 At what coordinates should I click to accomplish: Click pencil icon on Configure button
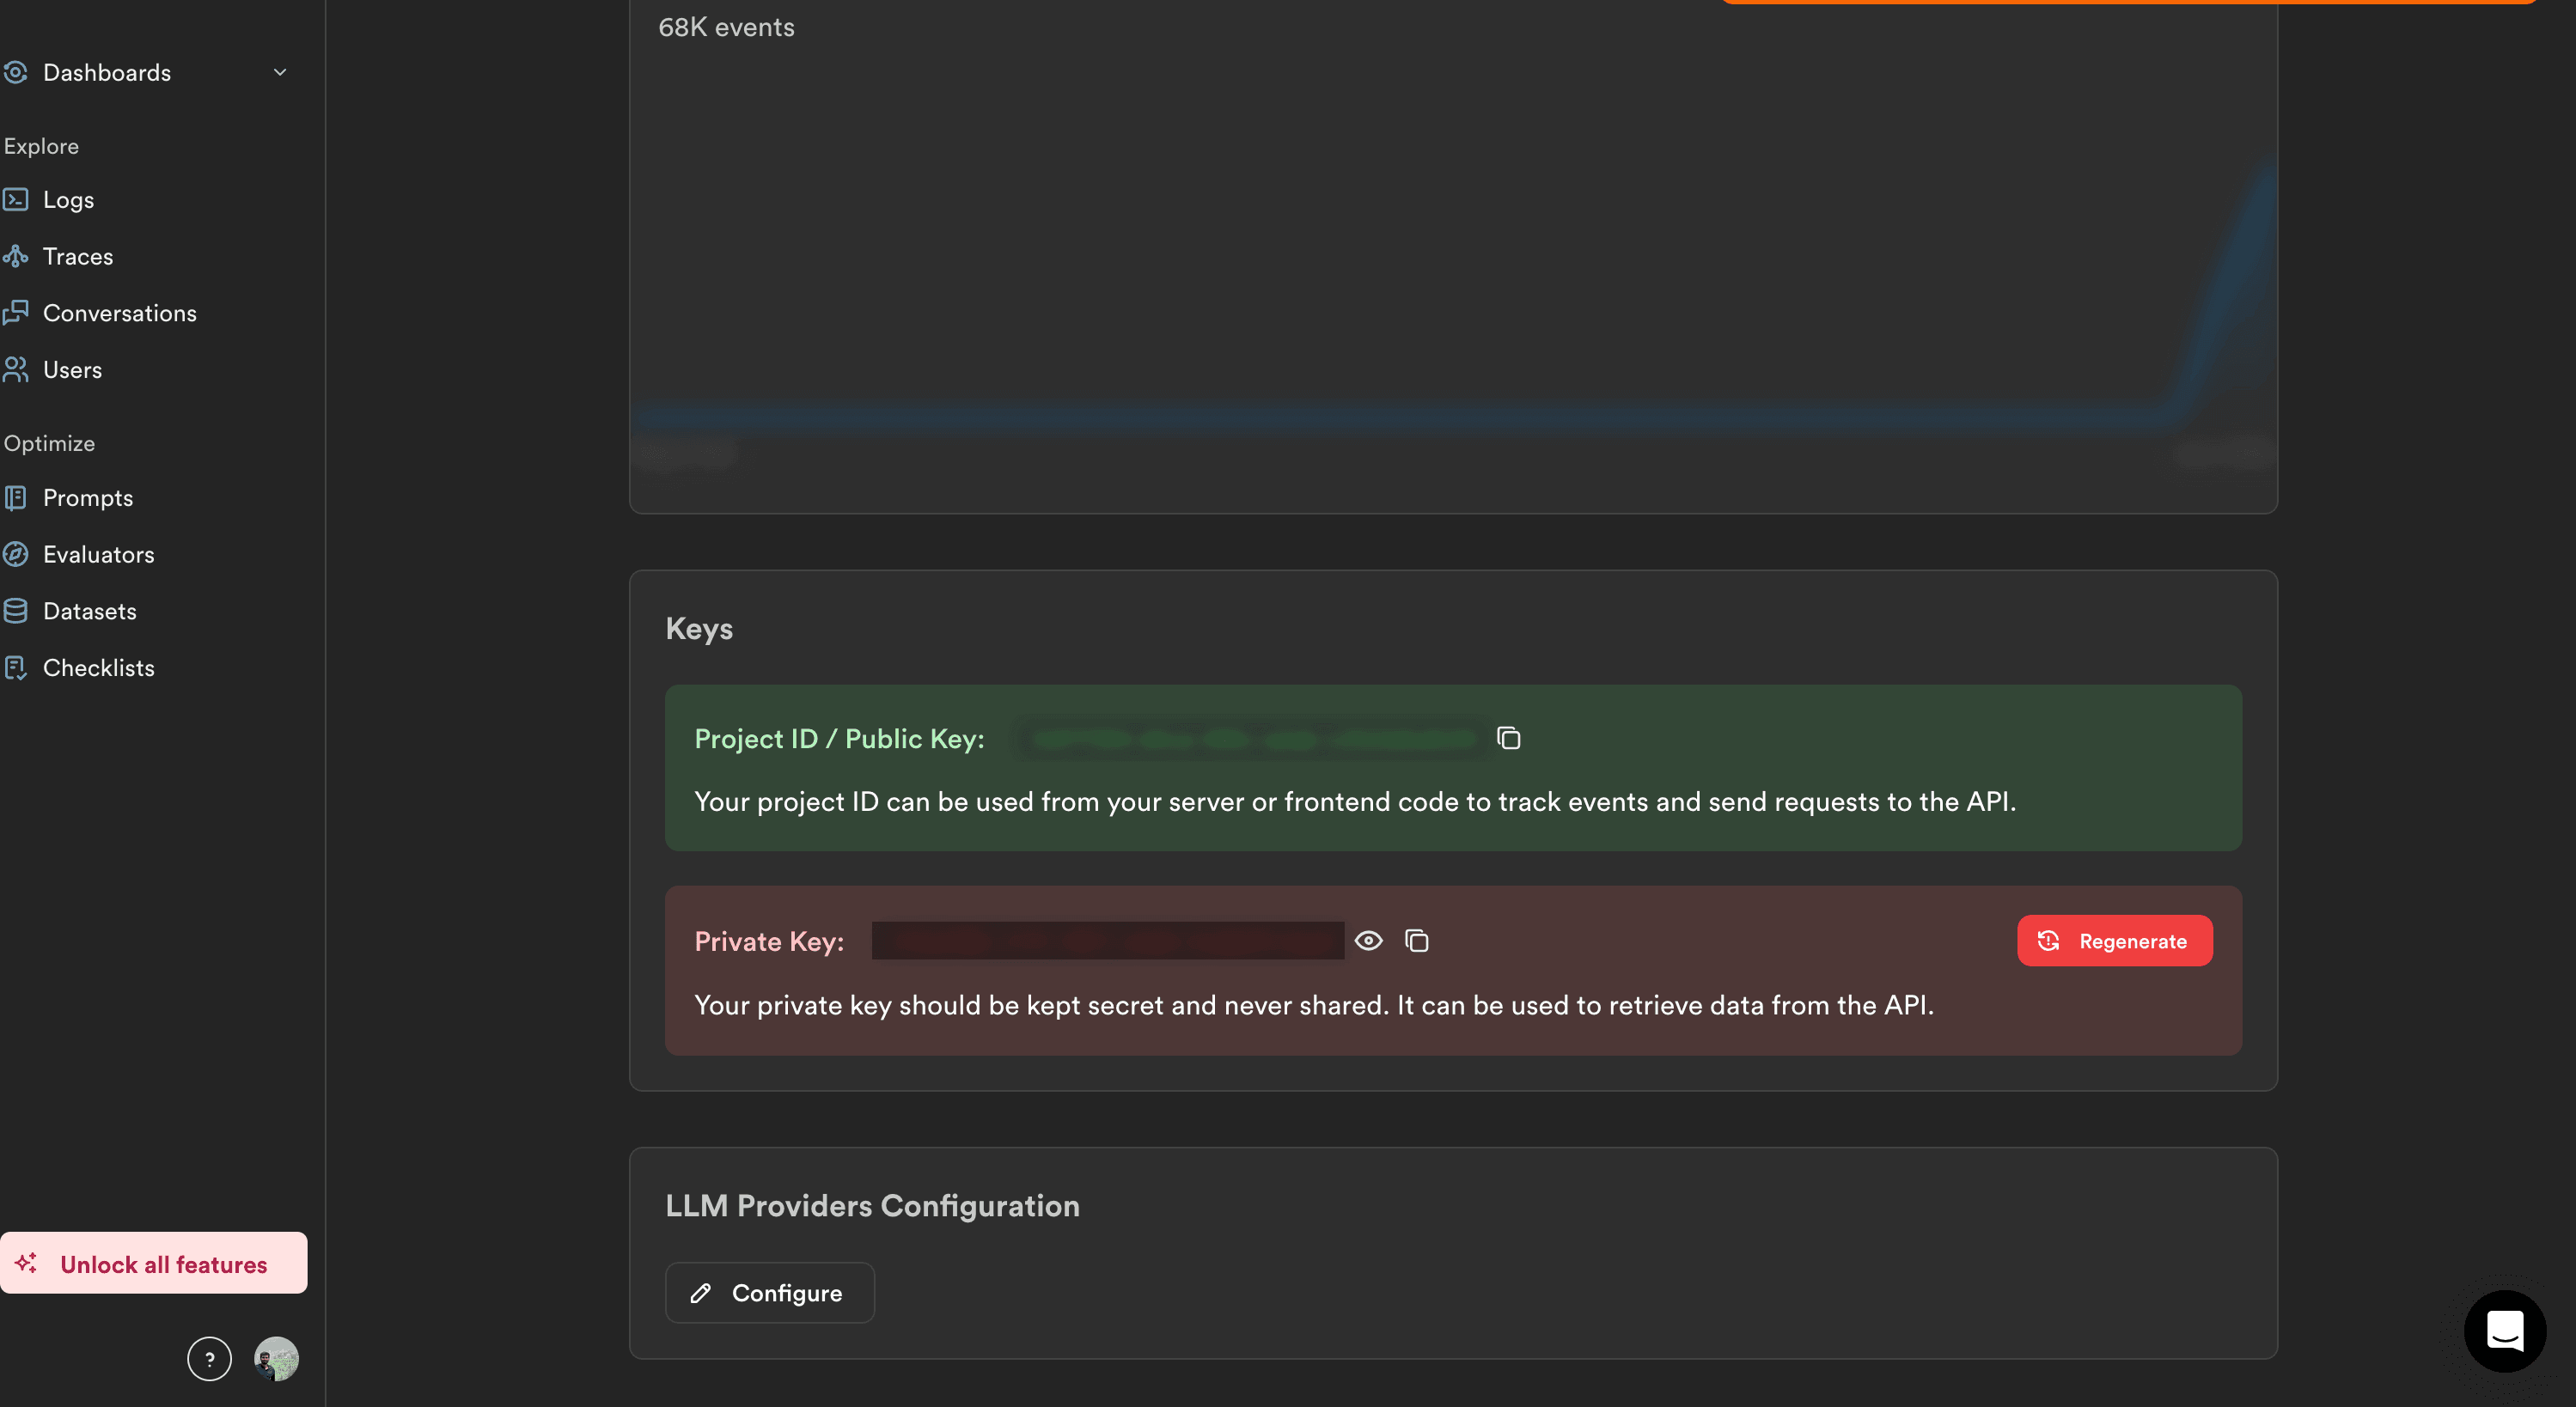tap(701, 1292)
